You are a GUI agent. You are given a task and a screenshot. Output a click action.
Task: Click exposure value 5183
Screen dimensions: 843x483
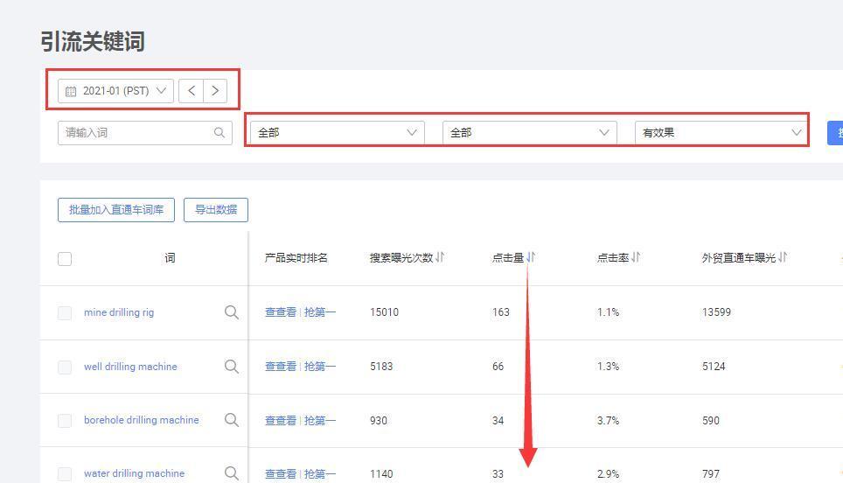coord(381,367)
